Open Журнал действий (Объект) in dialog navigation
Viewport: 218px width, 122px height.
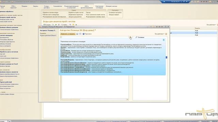tap(48, 36)
